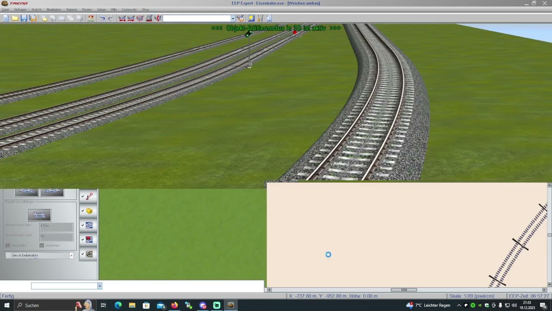The width and height of the screenshot is (552, 311).
Task: Open the Community menu
Action: click(x=129, y=10)
